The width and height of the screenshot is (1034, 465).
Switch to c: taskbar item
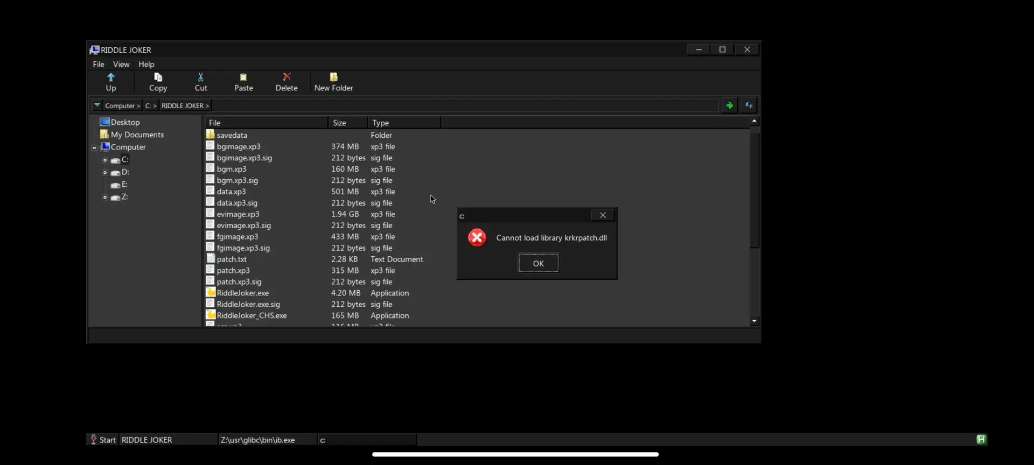tap(366, 440)
